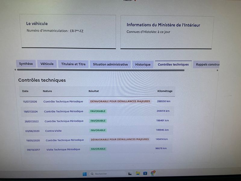Viewport: 241px width, 181px height.
Task: Click the Résultat column header
Action: pos(94,91)
